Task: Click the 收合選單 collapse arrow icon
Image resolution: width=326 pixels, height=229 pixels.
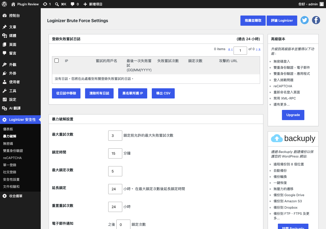Action: (5, 196)
